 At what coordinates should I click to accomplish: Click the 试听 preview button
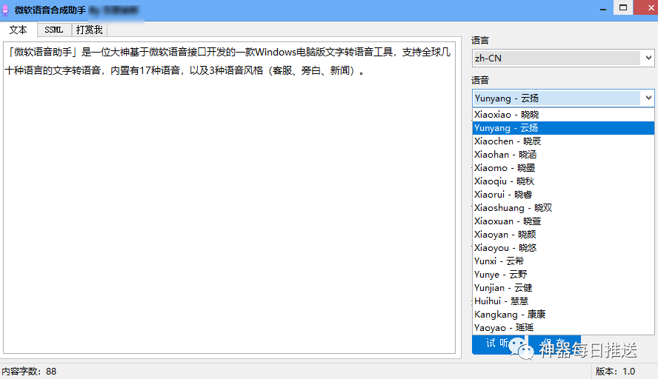499,343
